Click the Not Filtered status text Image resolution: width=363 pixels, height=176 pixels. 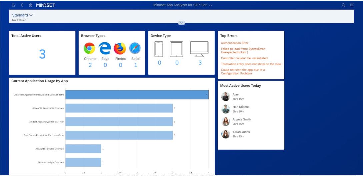click(19, 20)
